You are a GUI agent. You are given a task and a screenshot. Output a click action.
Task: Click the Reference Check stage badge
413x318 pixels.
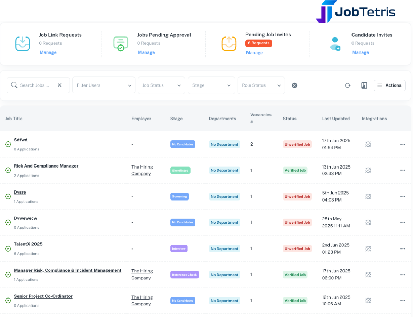pos(184,275)
